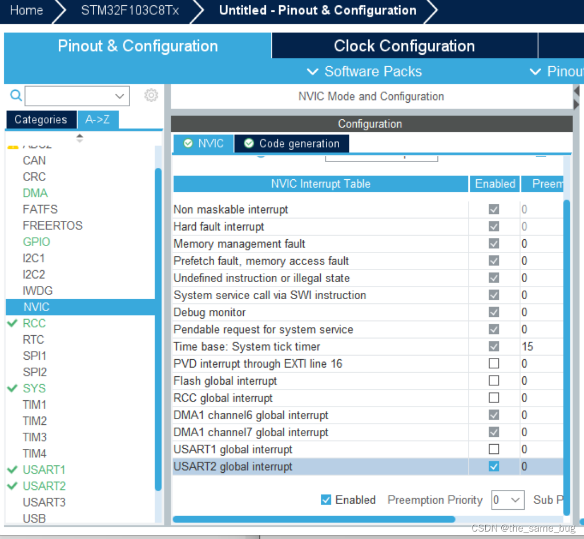Viewport: 584px width, 539px height.
Task: Click the green check icon beside SYS
Action: 13,388
